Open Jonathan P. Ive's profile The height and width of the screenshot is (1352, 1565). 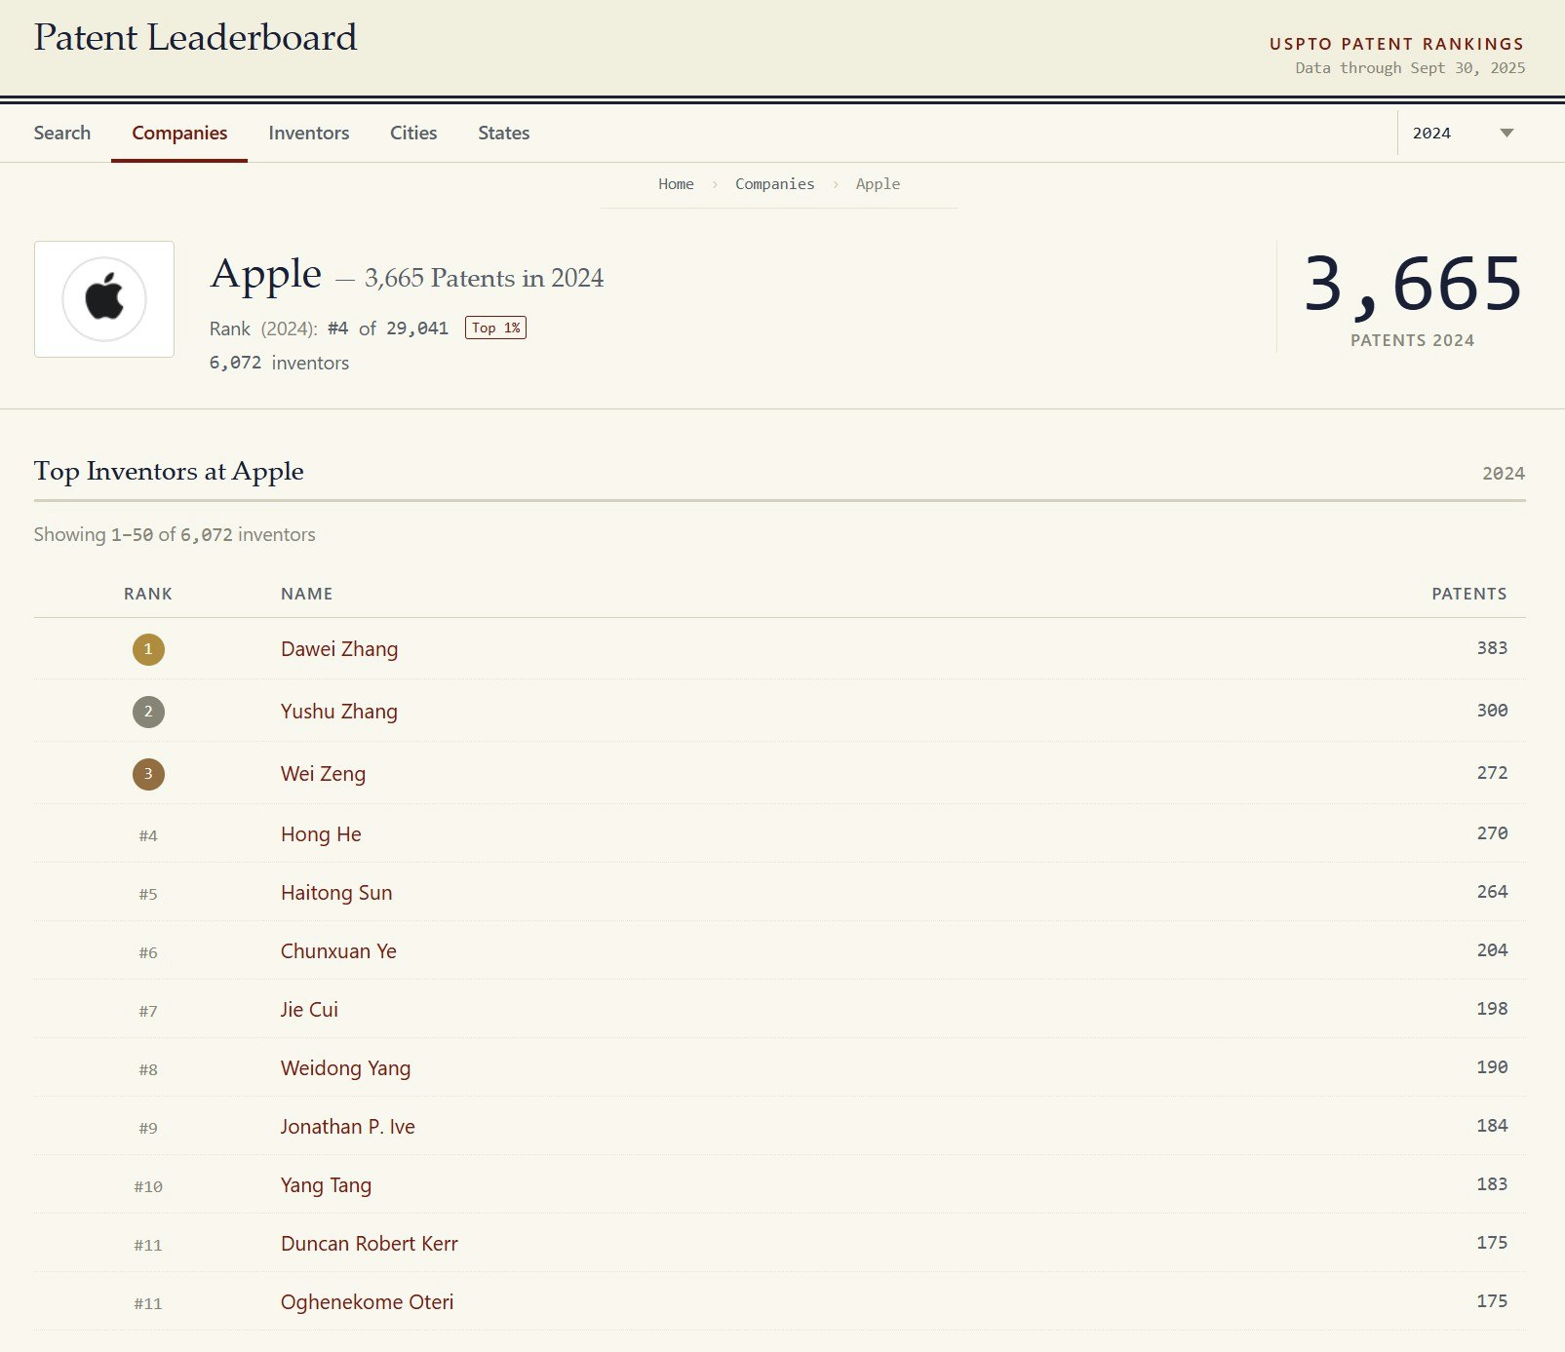348,1127
